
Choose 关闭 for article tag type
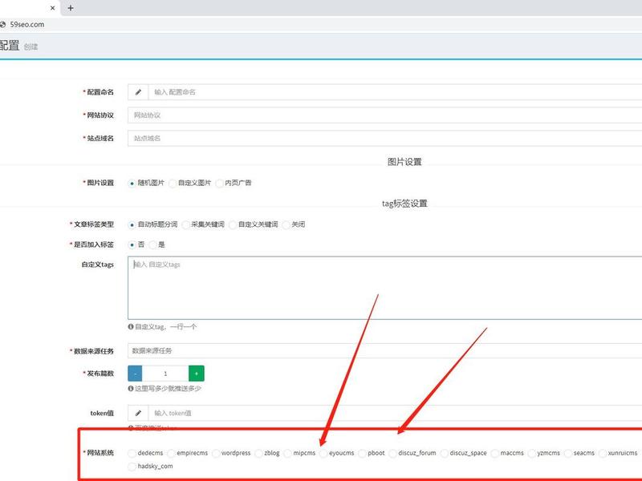point(286,224)
